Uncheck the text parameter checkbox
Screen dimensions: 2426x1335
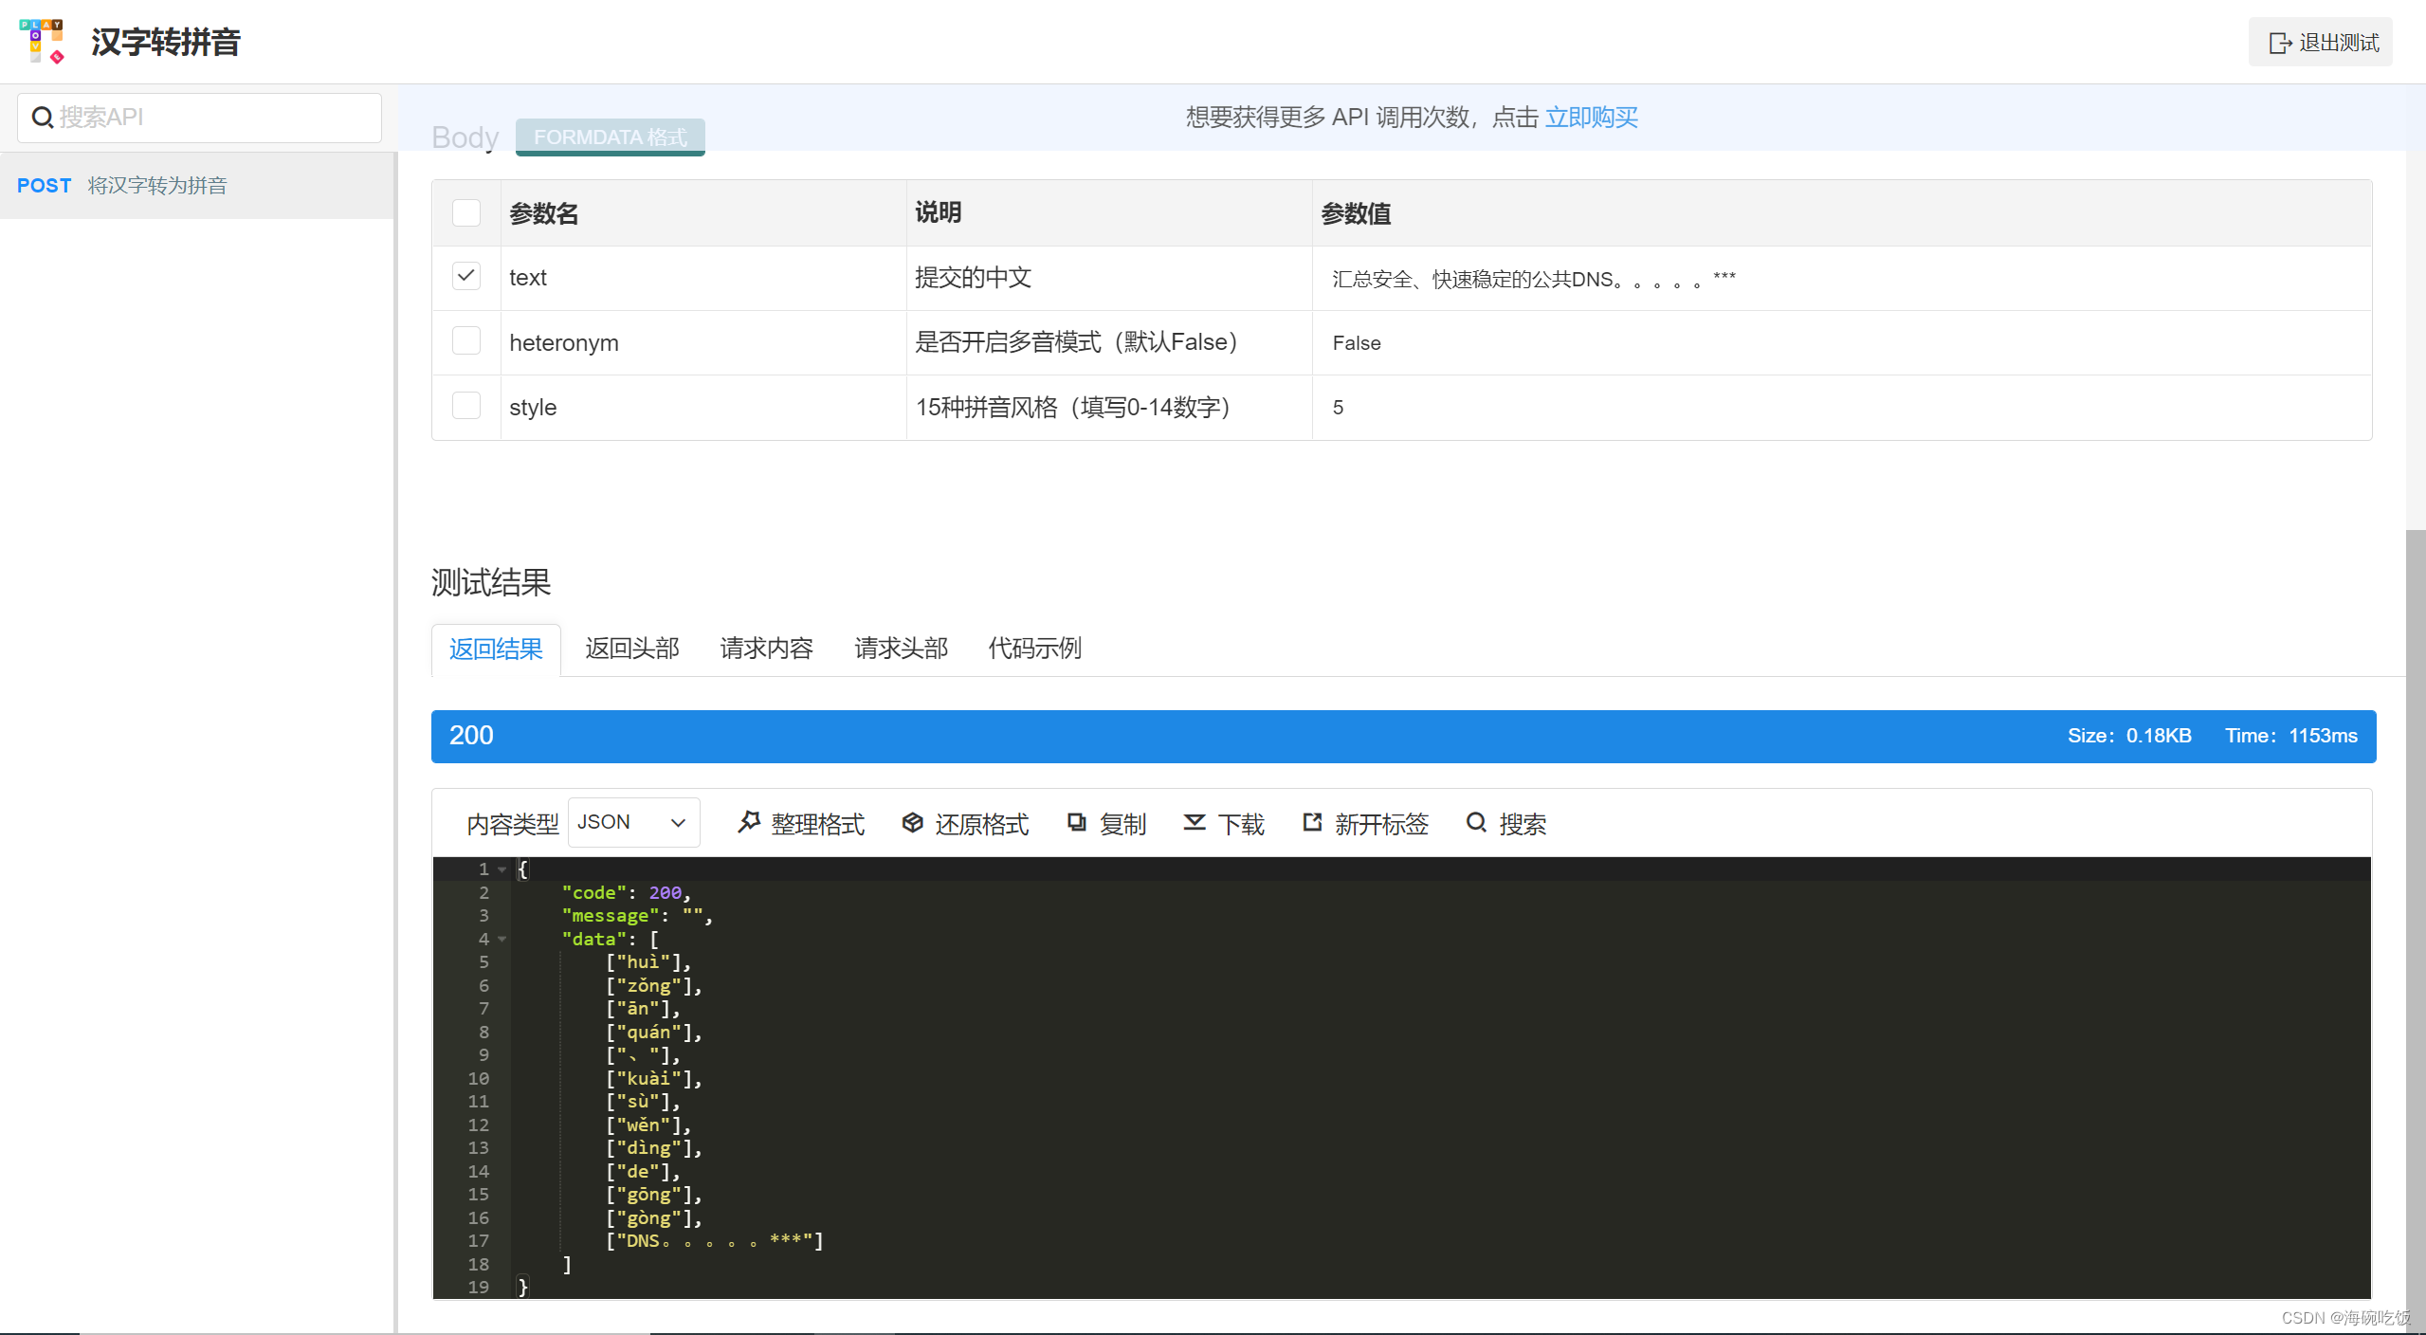(465, 276)
